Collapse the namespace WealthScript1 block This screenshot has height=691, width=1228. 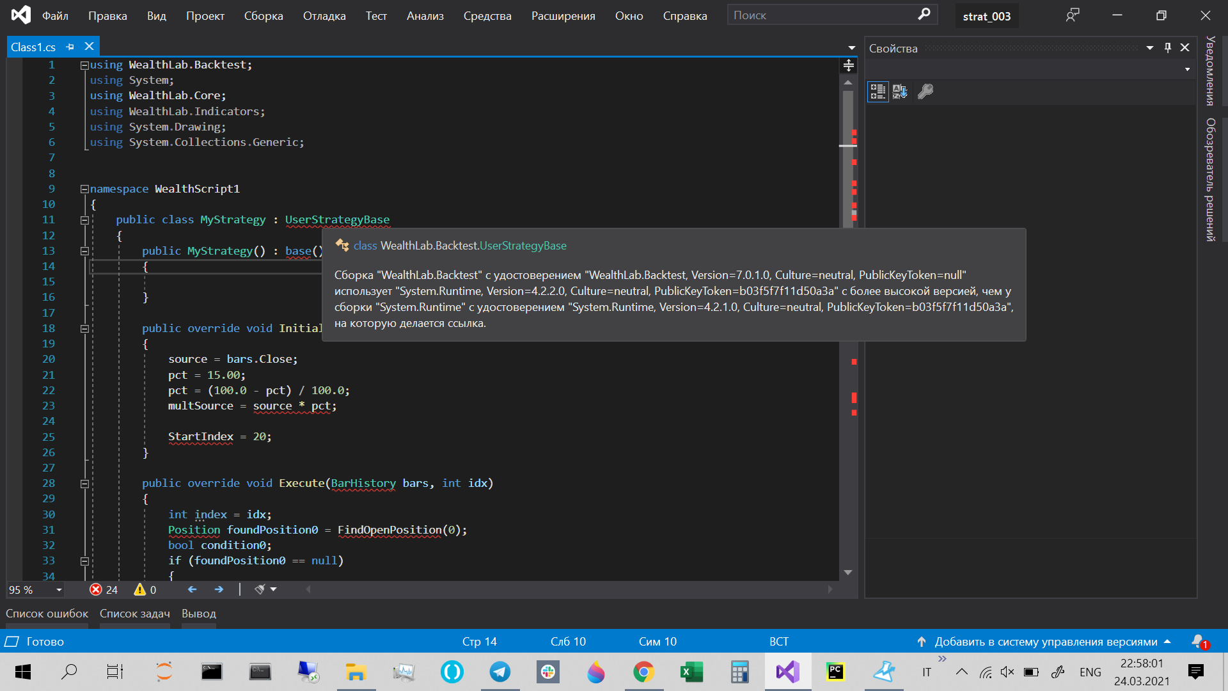pos(84,189)
